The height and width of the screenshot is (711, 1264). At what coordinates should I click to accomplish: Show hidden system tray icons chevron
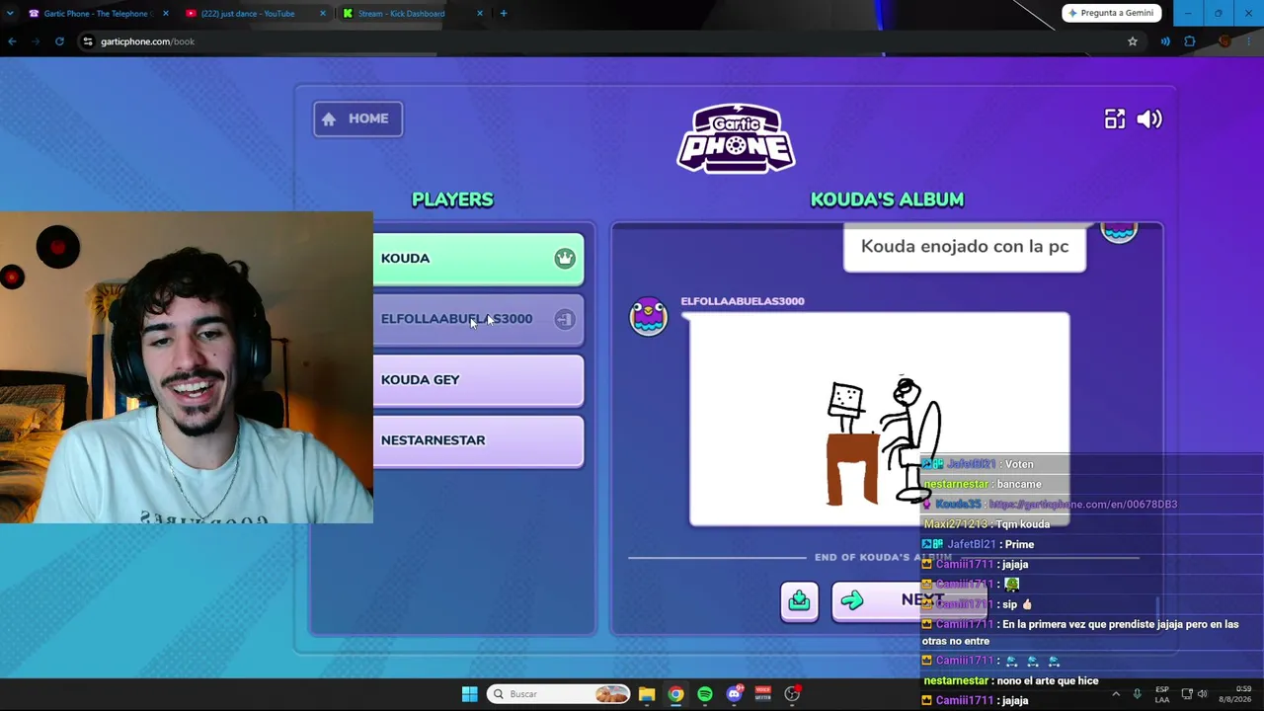pos(1116,694)
